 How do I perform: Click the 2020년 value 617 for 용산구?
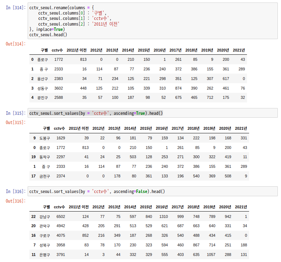tap(226, 79)
